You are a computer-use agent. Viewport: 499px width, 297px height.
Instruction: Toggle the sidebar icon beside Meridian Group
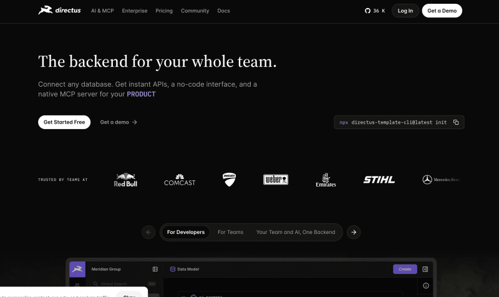(x=155, y=270)
